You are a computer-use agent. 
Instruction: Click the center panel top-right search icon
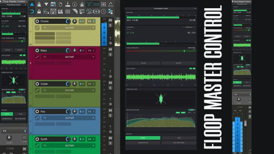pos(195,8)
